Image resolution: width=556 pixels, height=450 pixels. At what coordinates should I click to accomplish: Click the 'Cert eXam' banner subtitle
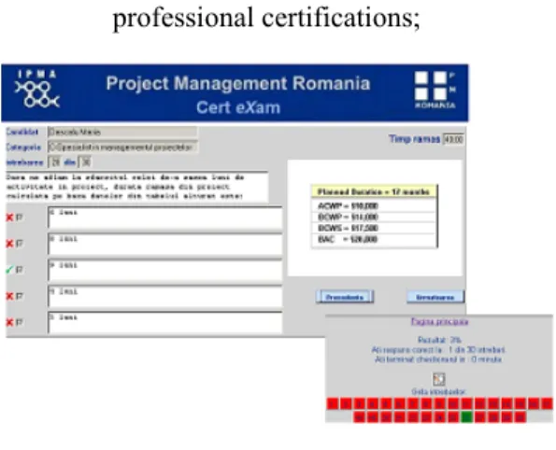click(x=238, y=107)
